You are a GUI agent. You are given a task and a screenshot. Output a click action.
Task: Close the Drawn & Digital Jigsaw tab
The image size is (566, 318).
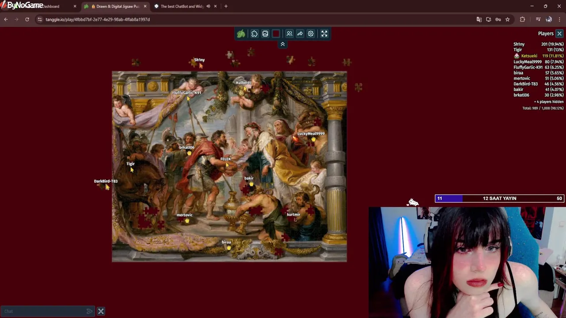click(x=145, y=6)
